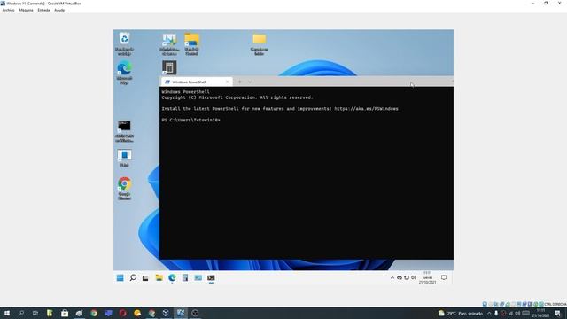Open the host Windows Start button

[7, 313]
